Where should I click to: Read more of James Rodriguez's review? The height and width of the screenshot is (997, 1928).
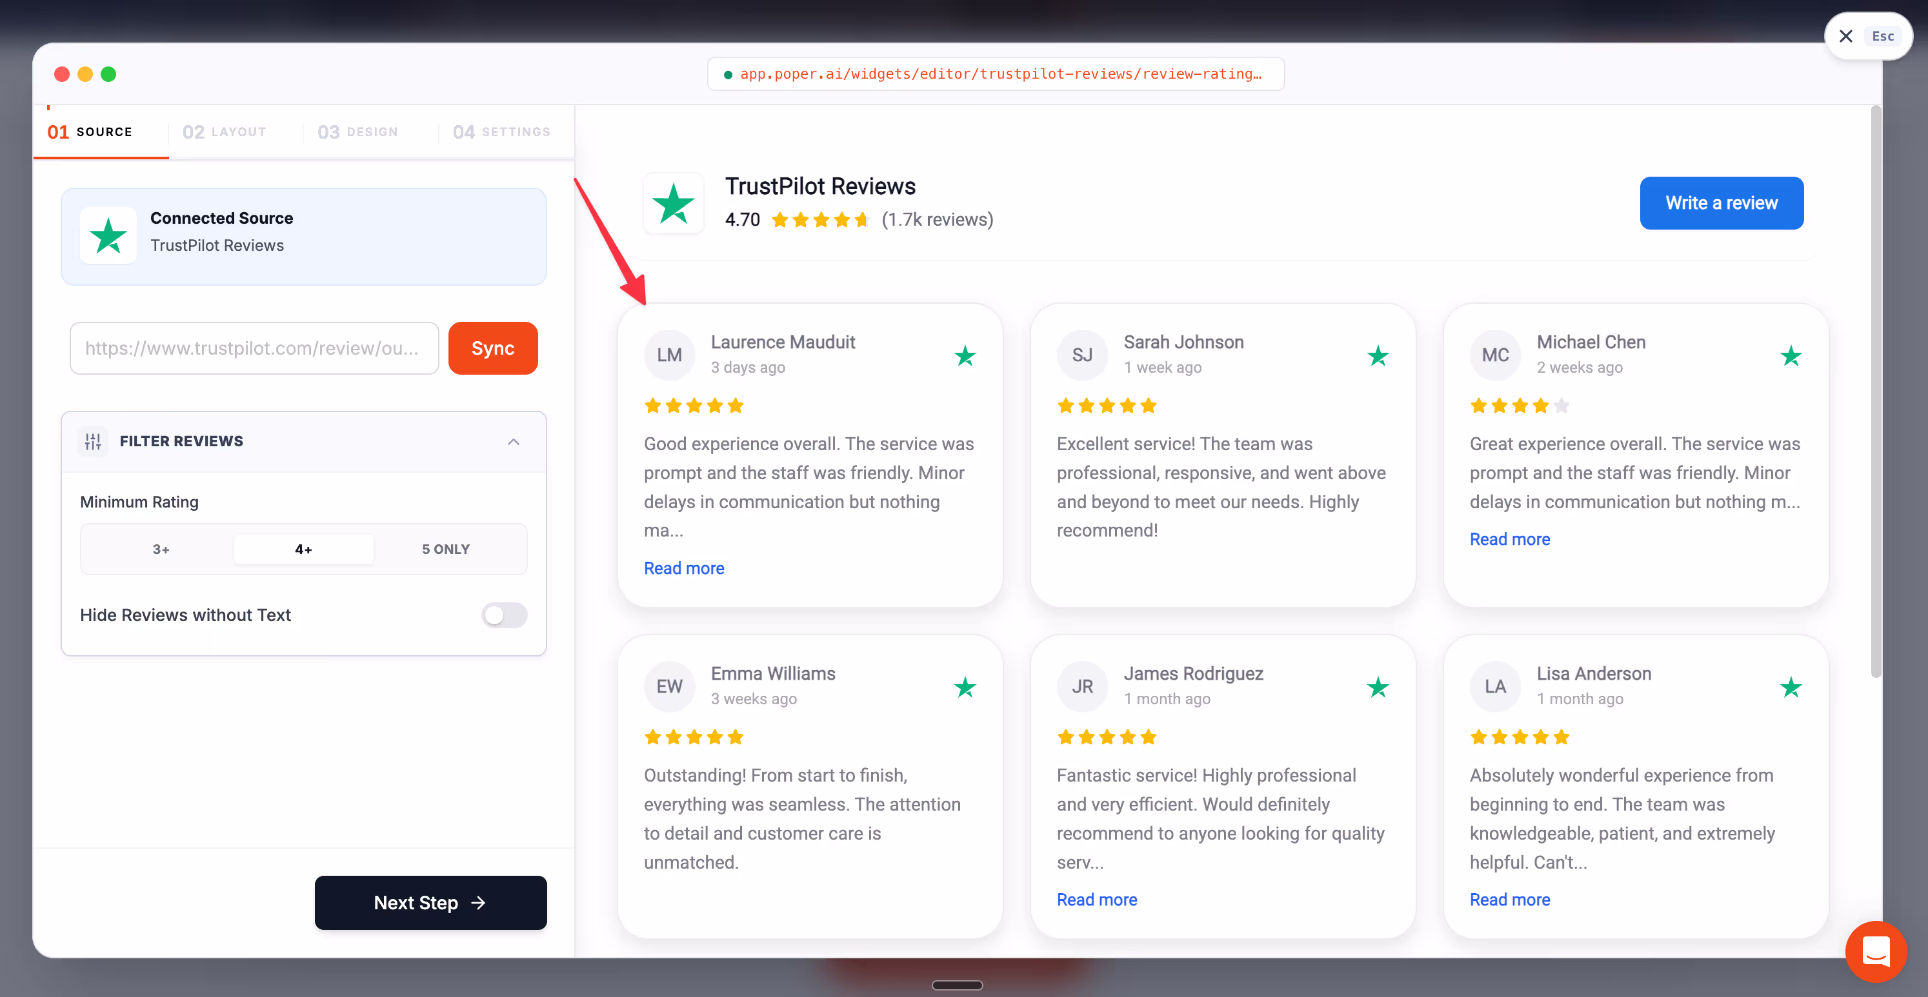pos(1096,900)
